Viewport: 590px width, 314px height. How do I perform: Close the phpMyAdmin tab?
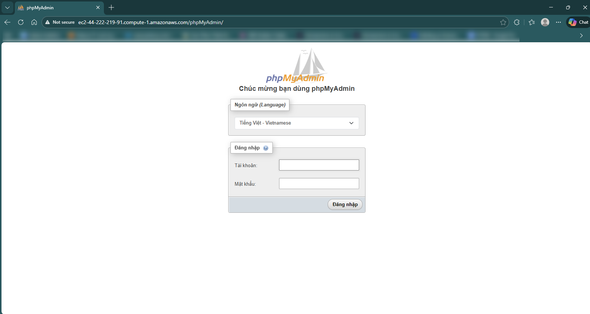pos(98,7)
